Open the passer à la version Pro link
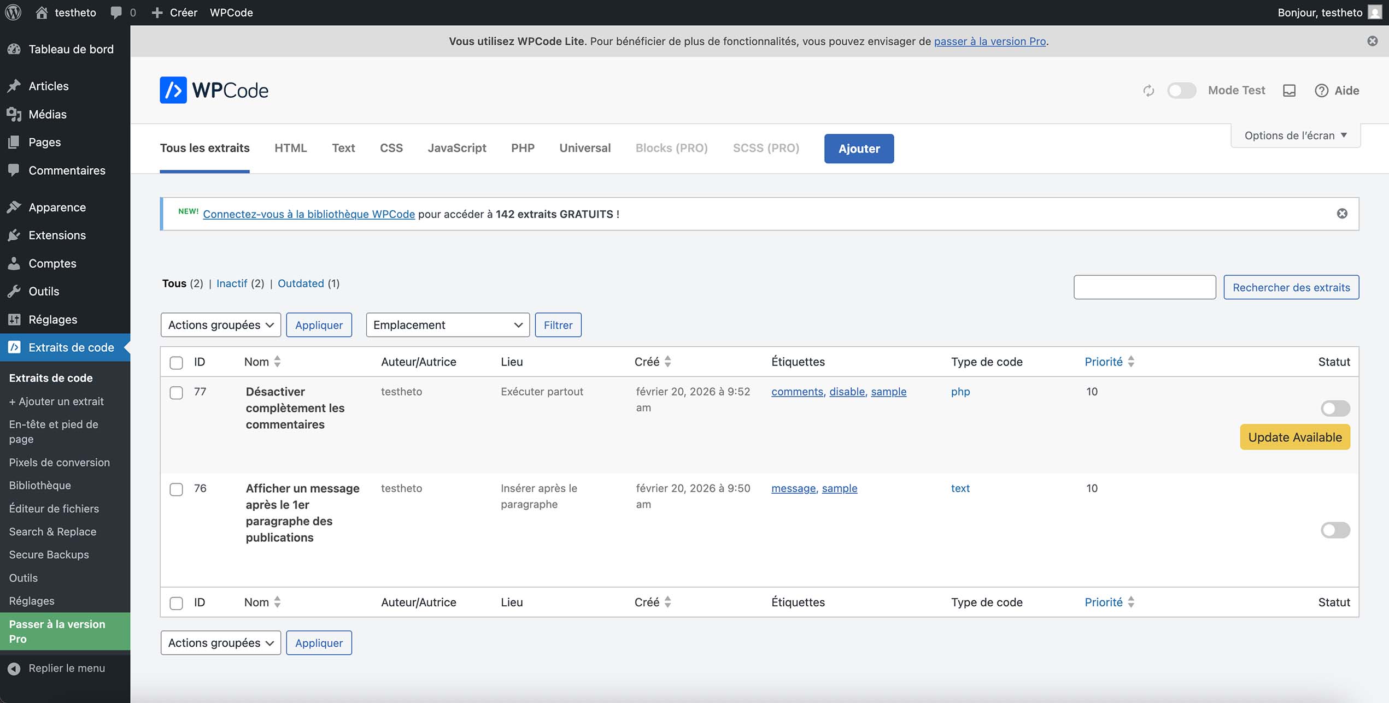This screenshot has height=703, width=1389. [988, 41]
